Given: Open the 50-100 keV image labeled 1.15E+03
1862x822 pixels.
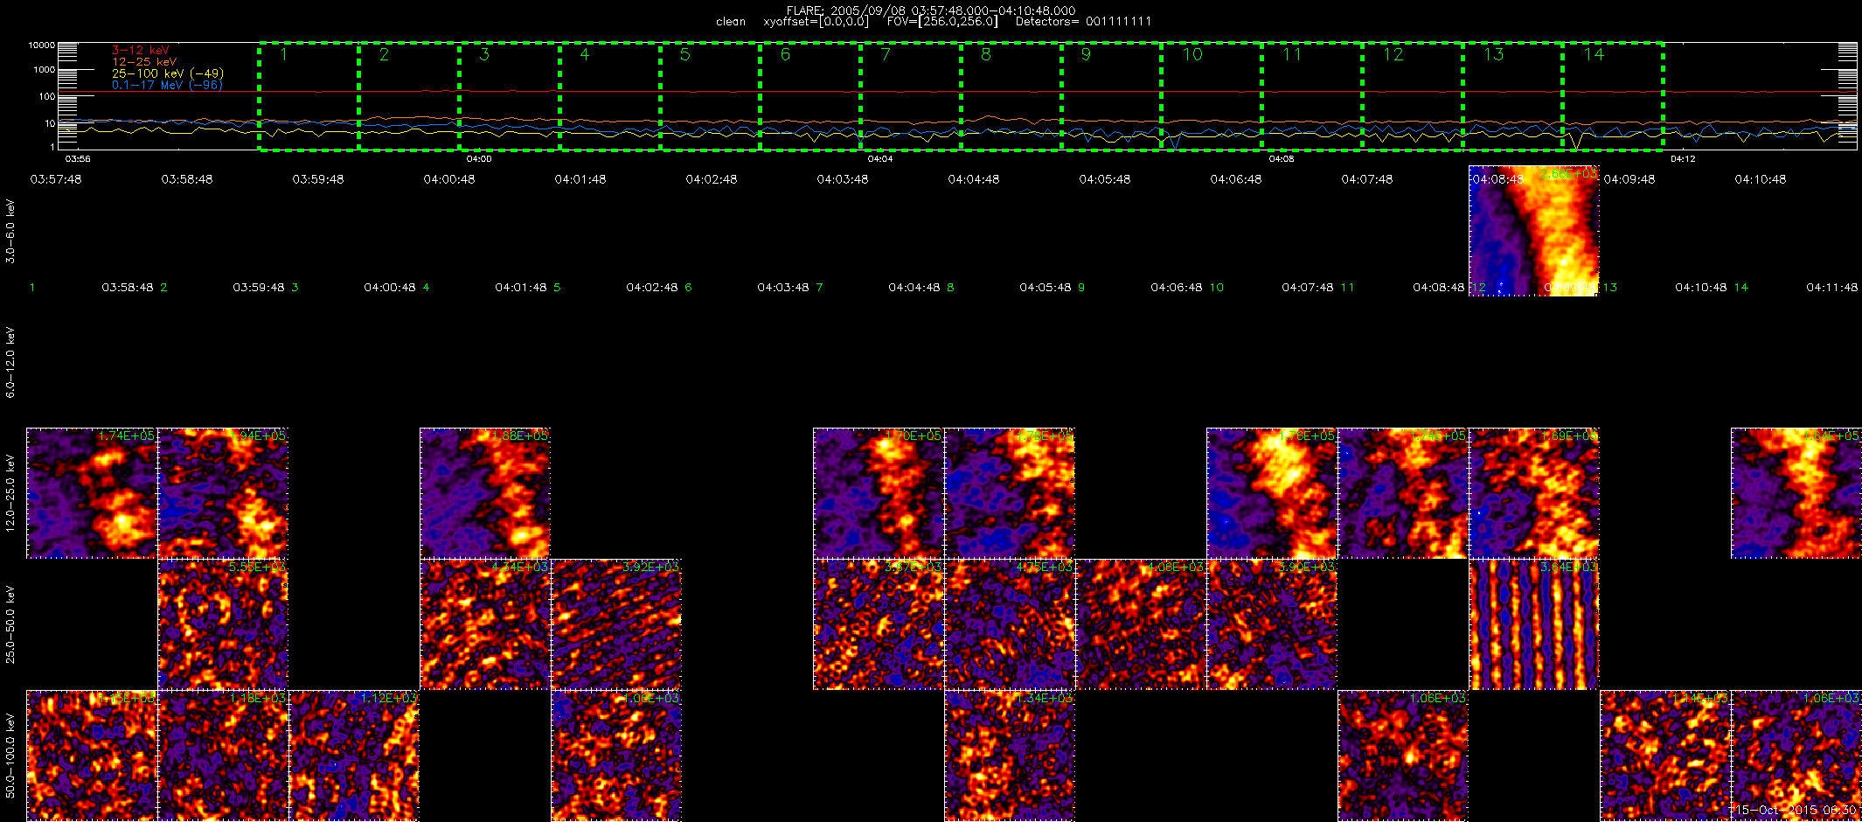Looking at the screenshot, I should click(92, 756).
